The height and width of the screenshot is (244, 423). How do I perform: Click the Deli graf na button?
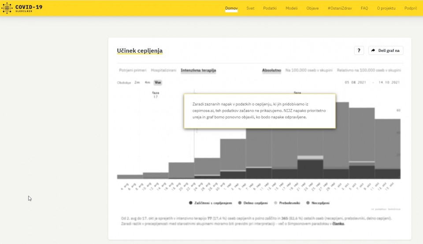coord(386,51)
